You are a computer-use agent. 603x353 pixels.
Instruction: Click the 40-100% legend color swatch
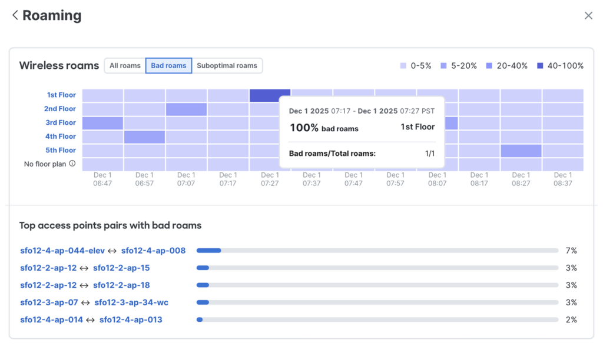tap(540, 66)
